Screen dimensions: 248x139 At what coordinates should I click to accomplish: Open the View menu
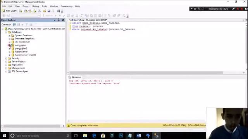click(x=17, y=6)
